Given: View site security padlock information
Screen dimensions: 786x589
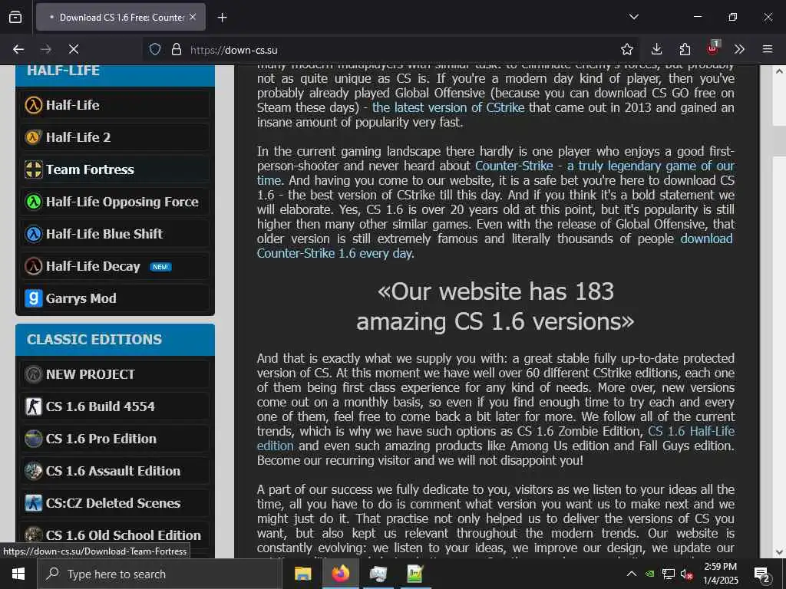Looking at the screenshot, I should 176,49.
